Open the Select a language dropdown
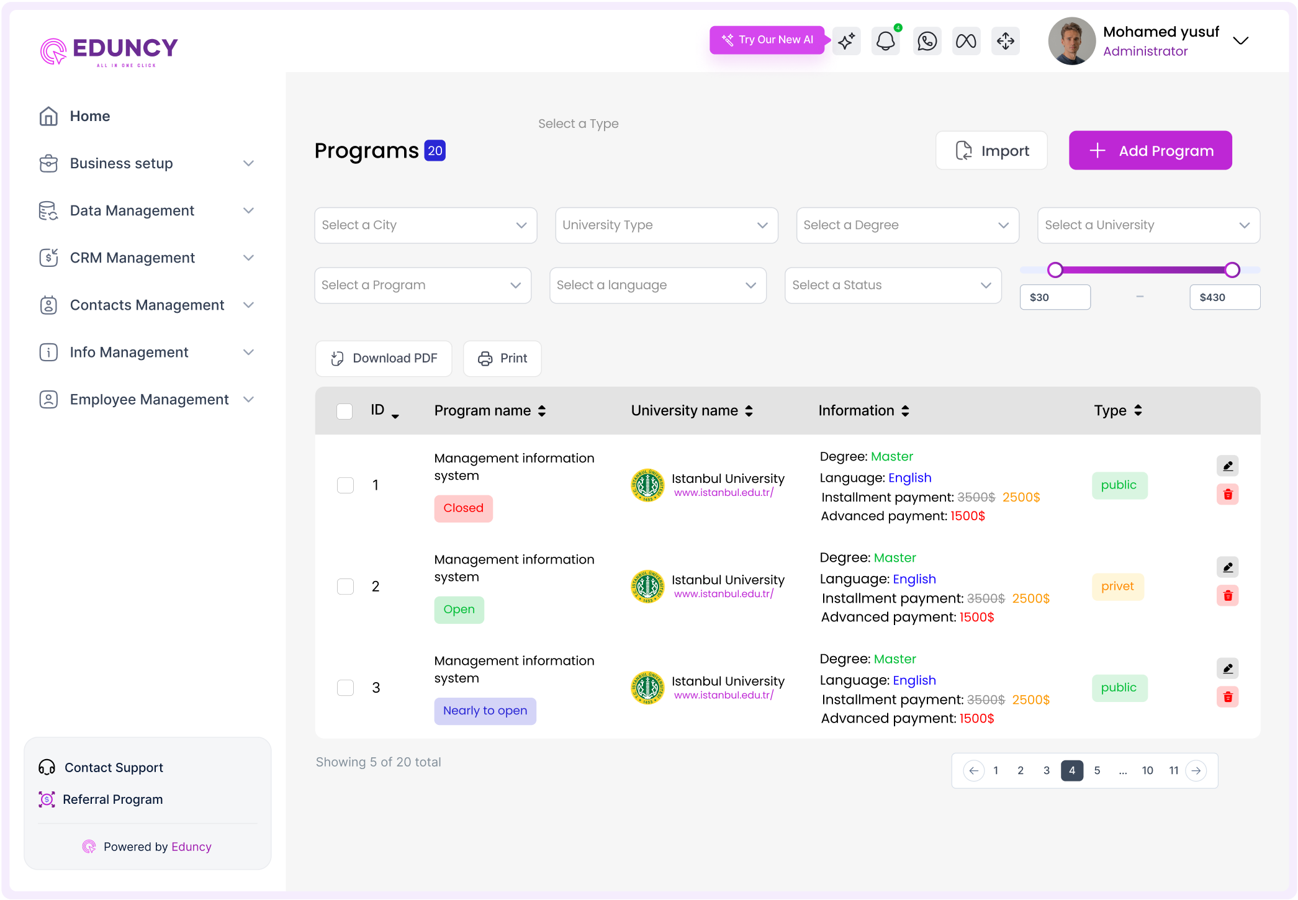This screenshot has height=900, width=1298. click(x=658, y=286)
